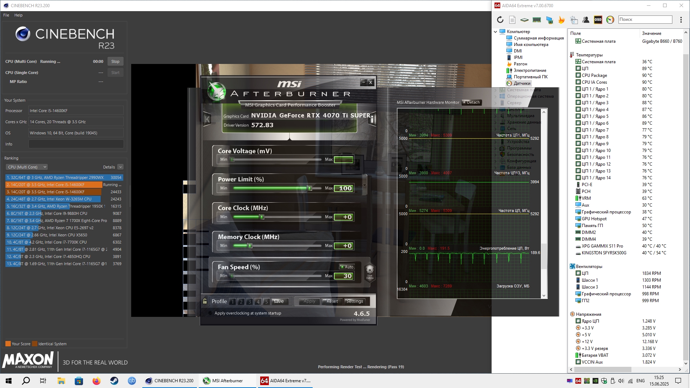
Task: Open Windows taskbar search
Action: 26,381
